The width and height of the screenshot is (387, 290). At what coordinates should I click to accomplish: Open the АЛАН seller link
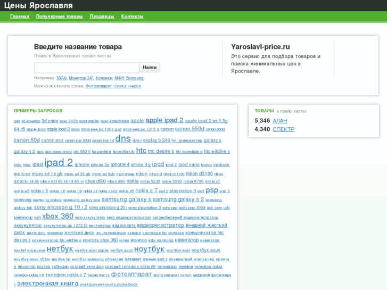(280, 121)
